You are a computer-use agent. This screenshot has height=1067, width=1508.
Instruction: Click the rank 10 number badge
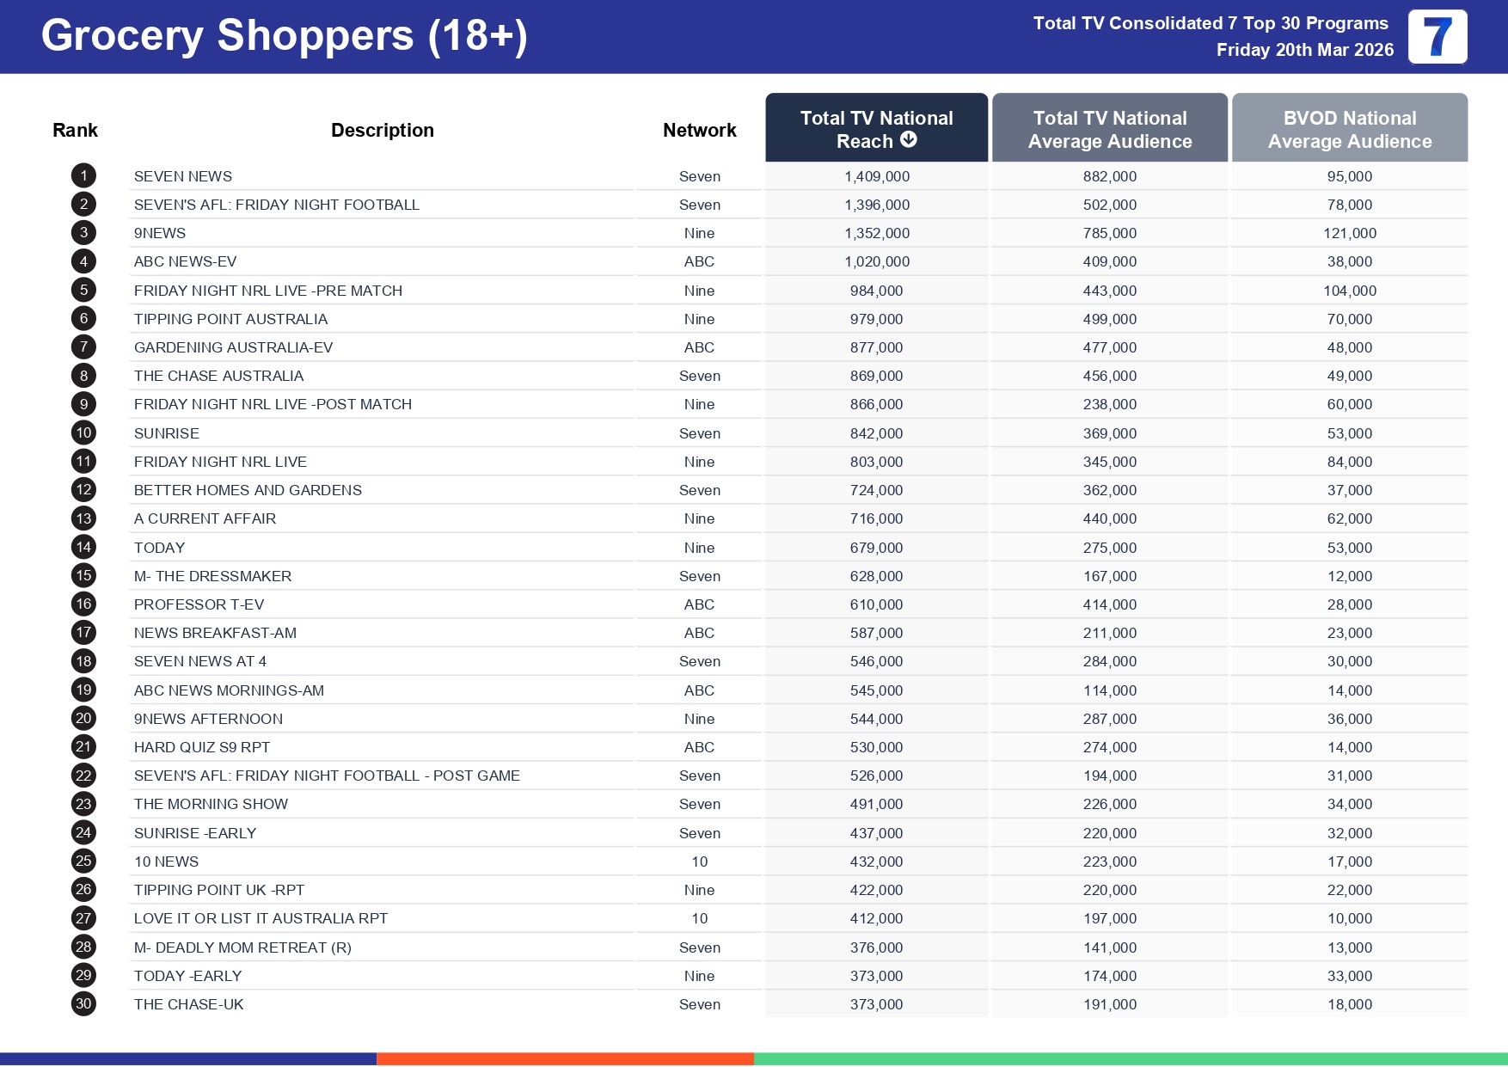83,433
